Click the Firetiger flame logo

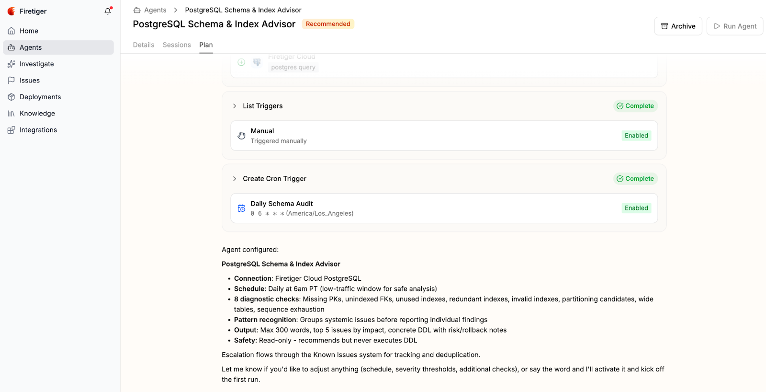tap(11, 11)
